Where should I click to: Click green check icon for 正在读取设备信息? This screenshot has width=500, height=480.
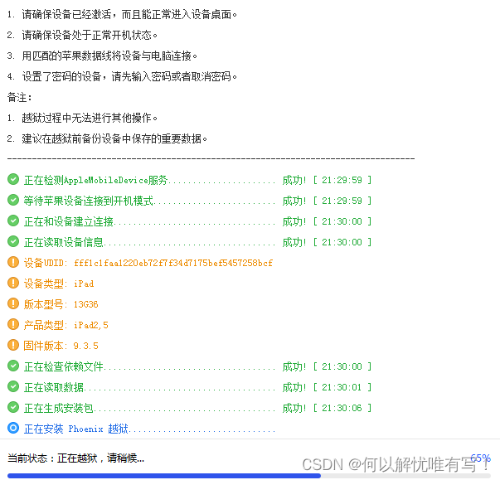13,241
